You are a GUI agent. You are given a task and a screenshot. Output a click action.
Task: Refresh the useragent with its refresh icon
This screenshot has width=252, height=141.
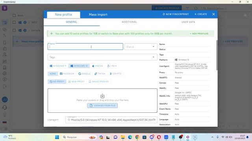pyautogui.click(x=69, y=120)
